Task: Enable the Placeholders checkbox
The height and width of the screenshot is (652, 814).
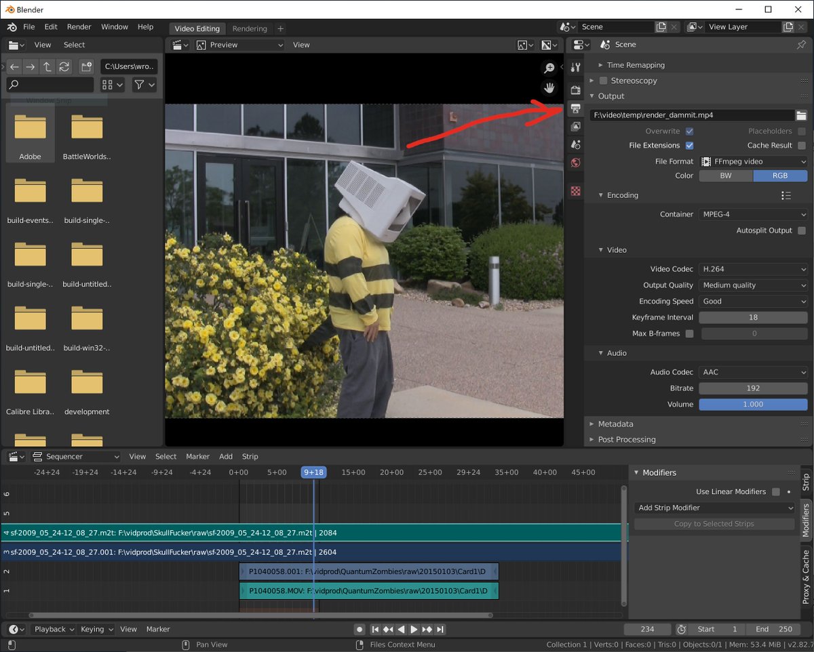Action: 802,131
